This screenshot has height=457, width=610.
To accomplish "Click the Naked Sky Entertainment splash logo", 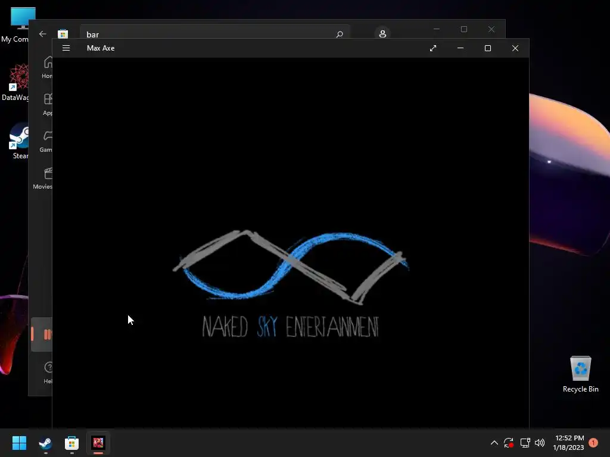I will tap(290, 284).
